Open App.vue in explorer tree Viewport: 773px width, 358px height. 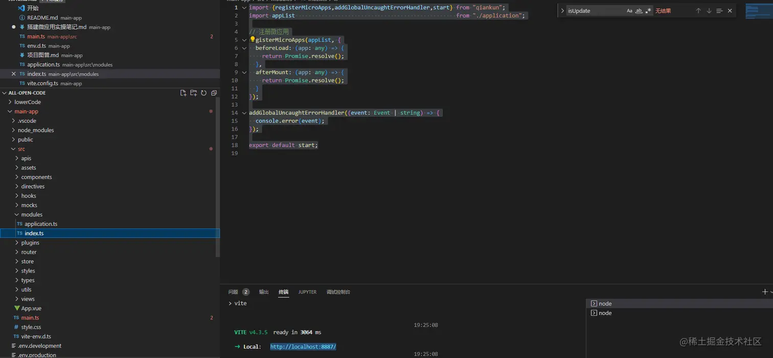(x=31, y=309)
